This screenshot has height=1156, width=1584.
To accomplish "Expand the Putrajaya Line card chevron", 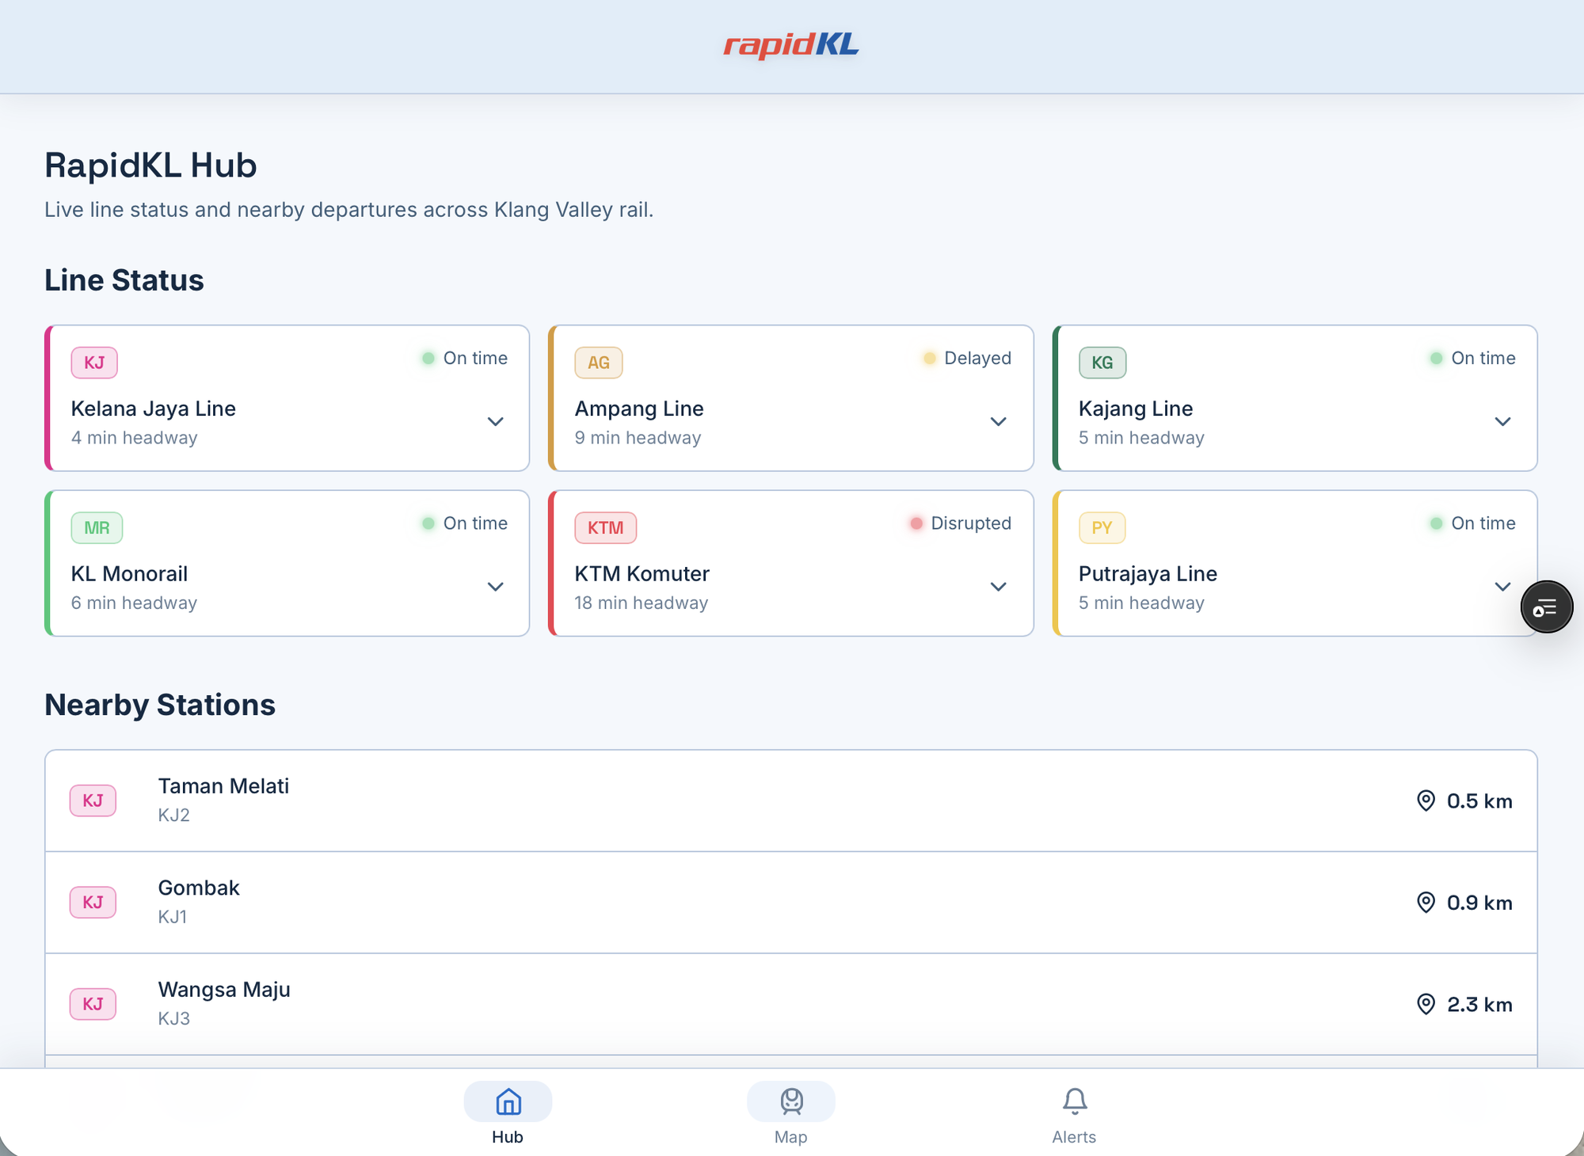I will coord(1502,587).
